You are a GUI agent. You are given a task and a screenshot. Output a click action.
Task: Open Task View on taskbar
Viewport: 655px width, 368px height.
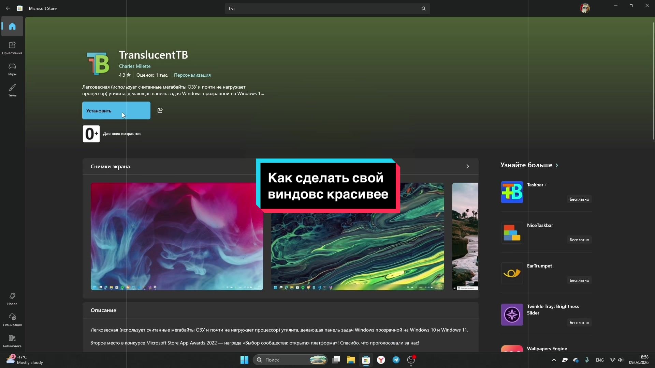coord(336,360)
